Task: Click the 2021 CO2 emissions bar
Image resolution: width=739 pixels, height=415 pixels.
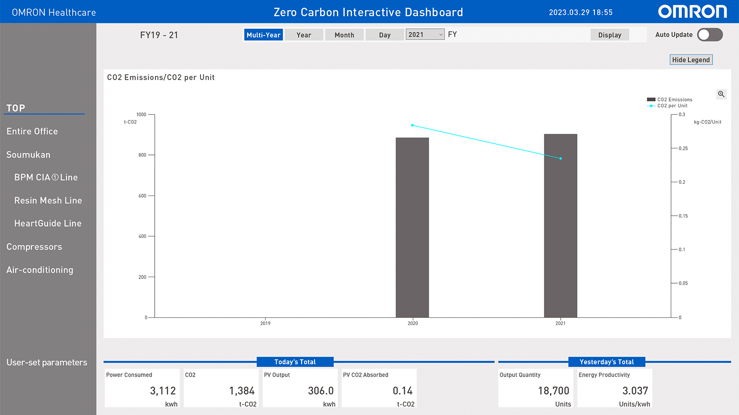Action: (560, 225)
